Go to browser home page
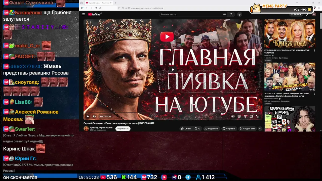The height and width of the screenshot is (181, 322). [x=100, y=8]
